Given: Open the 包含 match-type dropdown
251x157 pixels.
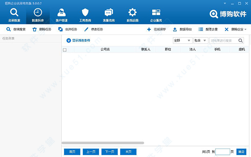Looking at the screenshot, I should pyautogui.click(x=201, y=40).
